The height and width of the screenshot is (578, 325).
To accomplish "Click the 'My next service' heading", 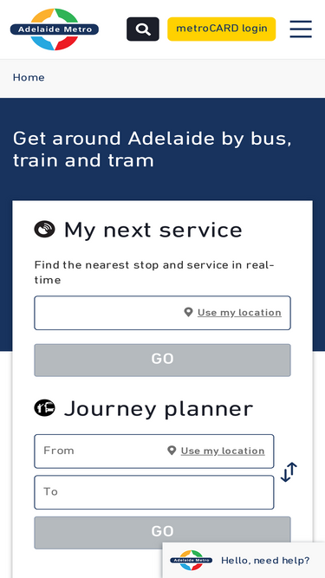I will click(x=153, y=230).
